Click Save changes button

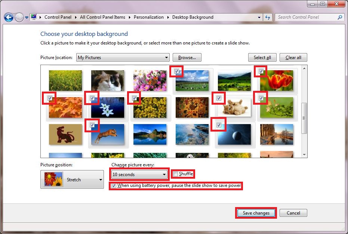click(x=256, y=213)
